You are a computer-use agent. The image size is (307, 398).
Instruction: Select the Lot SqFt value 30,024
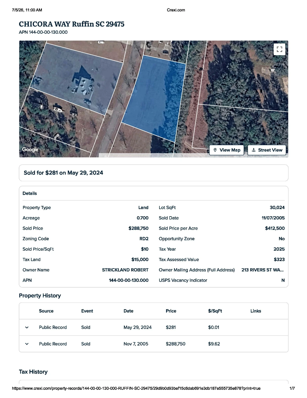pyautogui.click(x=277, y=207)
